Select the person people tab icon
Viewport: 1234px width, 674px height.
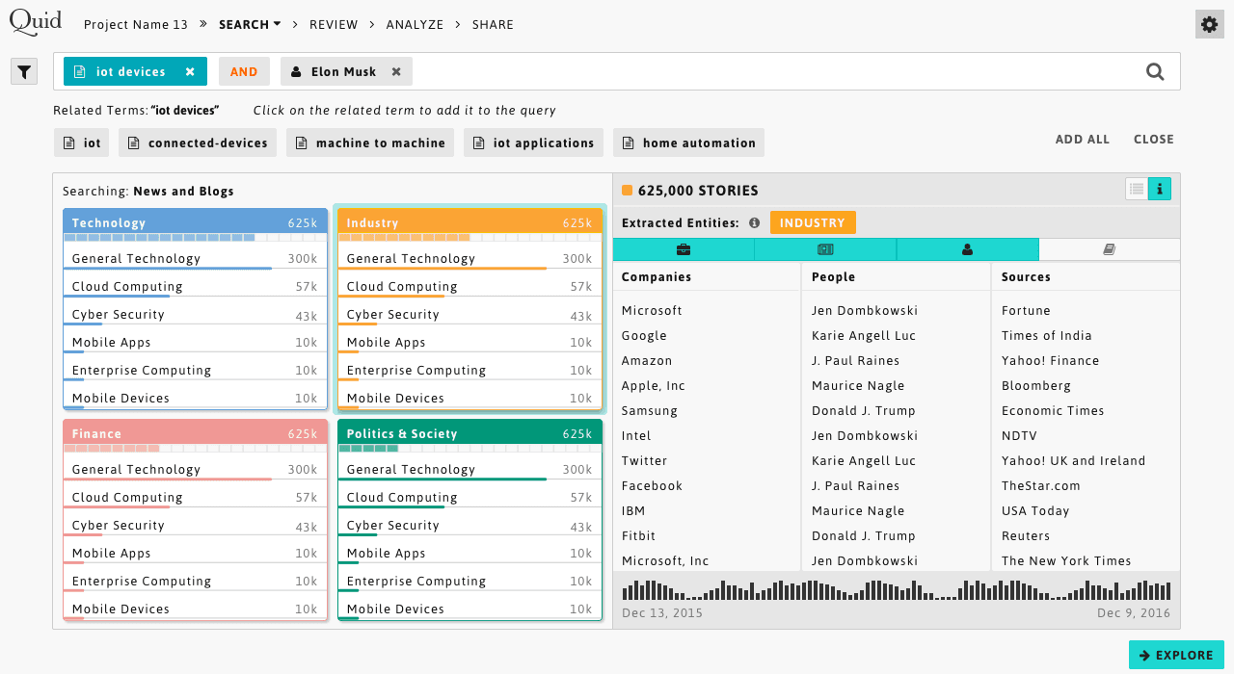pyautogui.click(x=967, y=249)
